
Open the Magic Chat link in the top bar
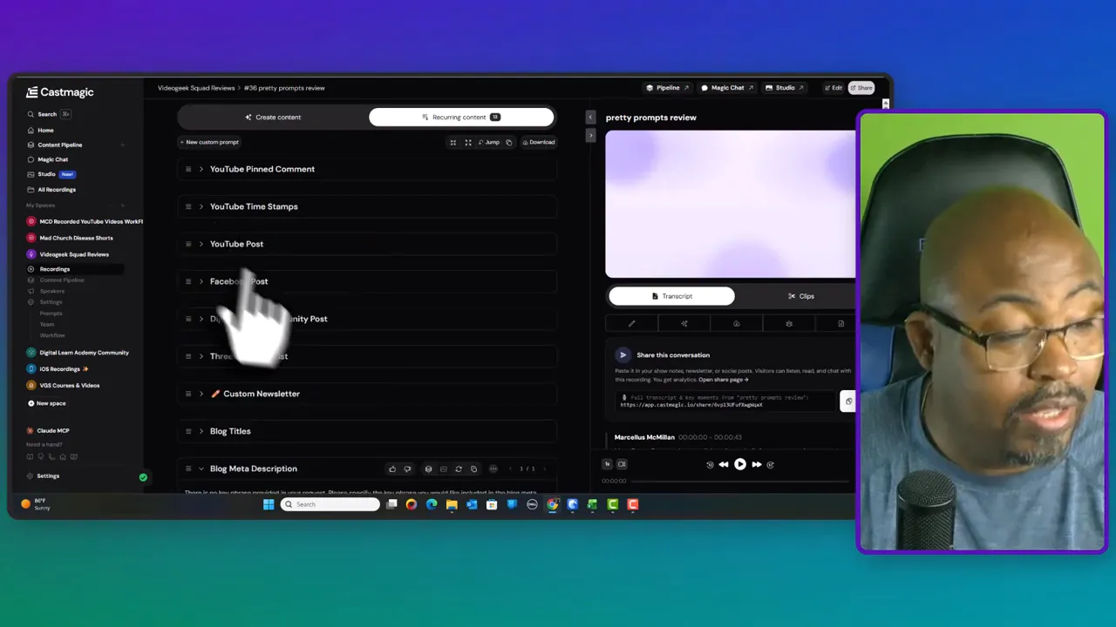click(727, 88)
